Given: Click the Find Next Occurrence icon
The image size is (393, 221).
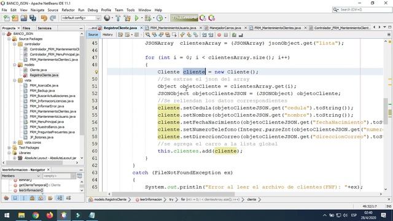Looking at the screenshot, I should click(x=161, y=35).
